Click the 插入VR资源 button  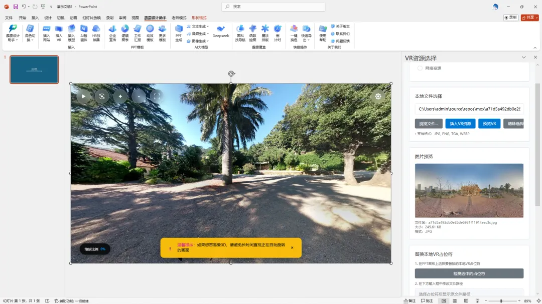tap(460, 124)
